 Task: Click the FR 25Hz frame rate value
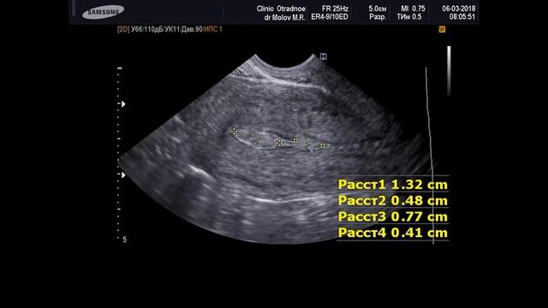[335, 9]
